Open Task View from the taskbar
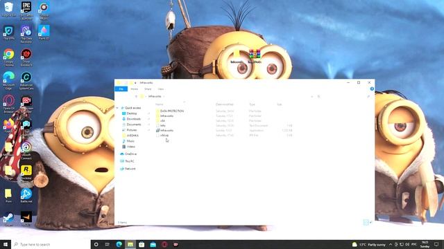The height and width of the screenshot is (249, 444). pos(108,244)
